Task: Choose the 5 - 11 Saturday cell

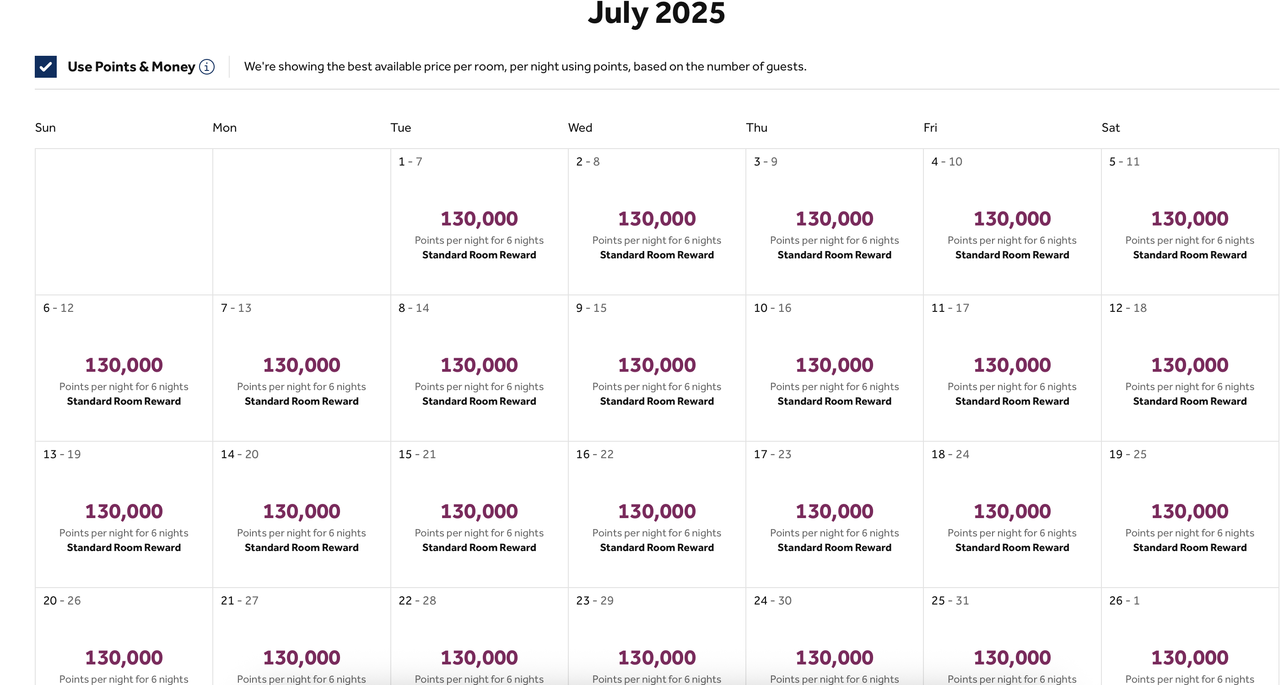Action: coord(1190,222)
